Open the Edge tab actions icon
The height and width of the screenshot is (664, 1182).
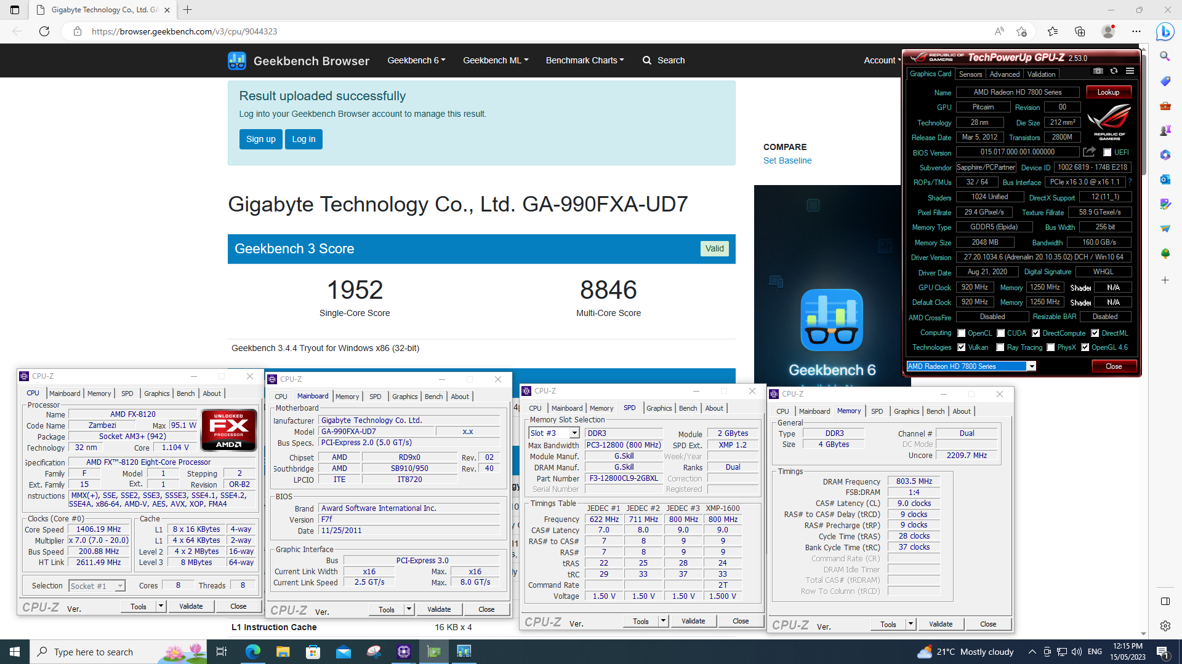pyautogui.click(x=15, y=10)
